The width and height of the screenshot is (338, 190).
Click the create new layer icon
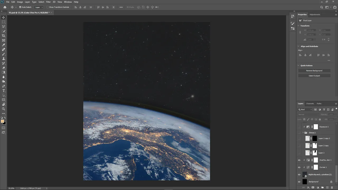(327, 188)
